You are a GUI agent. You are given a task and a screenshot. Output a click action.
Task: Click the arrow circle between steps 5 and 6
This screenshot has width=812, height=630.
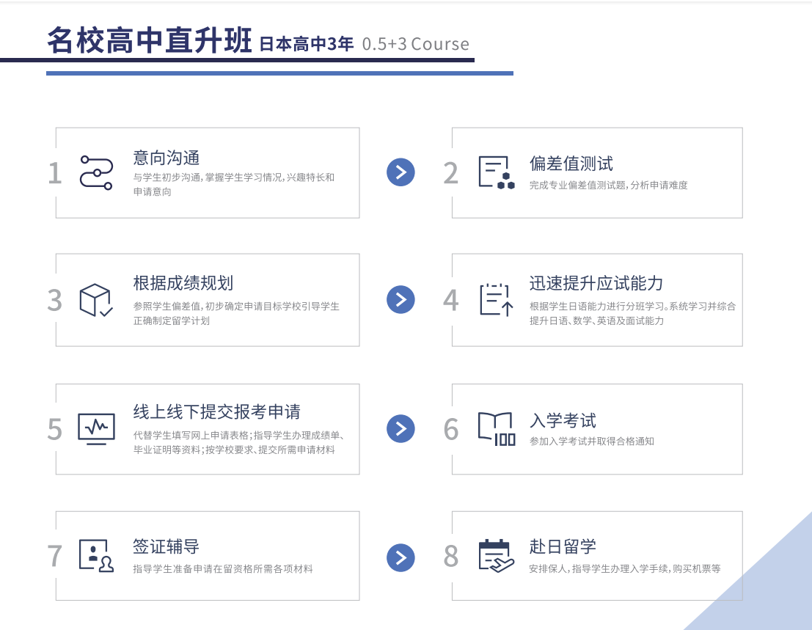400,428
